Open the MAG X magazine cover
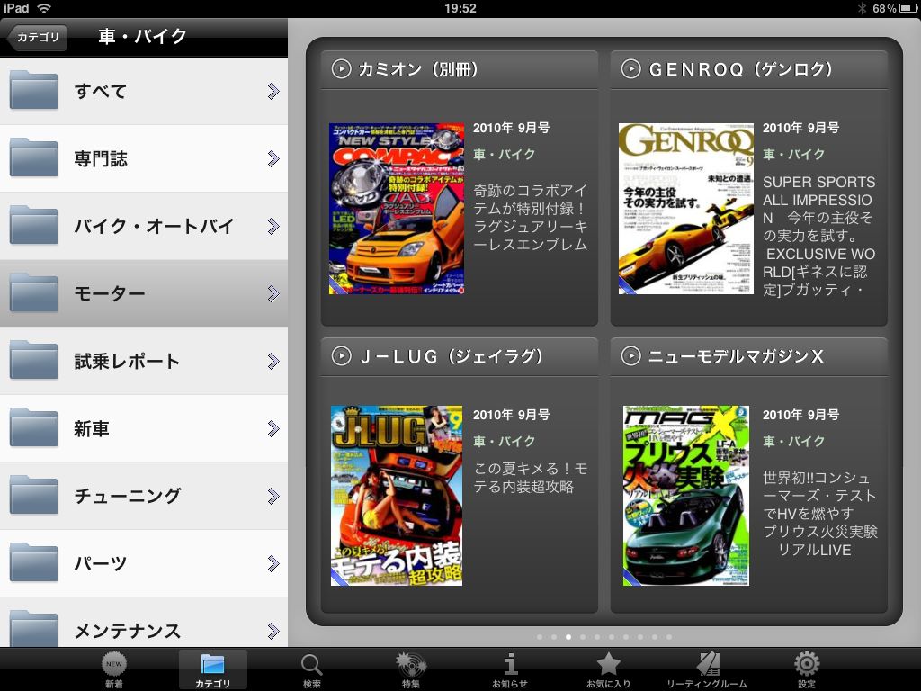The height and width of the screenshot is (691, 921). 686,496
